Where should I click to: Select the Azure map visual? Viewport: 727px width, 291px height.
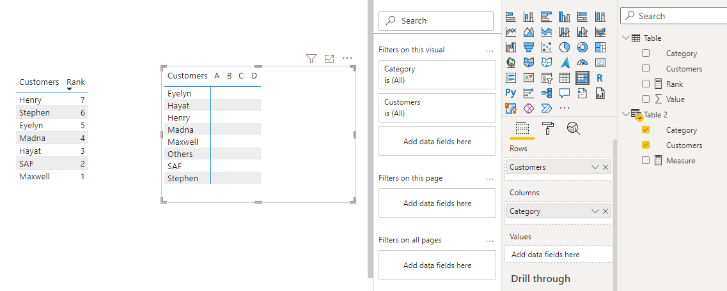564,63
